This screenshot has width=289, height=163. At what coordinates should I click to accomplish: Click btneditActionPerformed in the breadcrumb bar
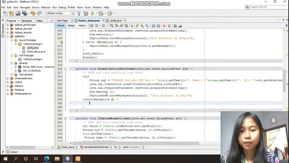coord(96,147)
